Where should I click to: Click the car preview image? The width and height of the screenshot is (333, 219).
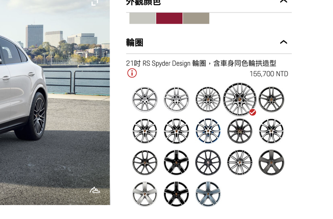coord(55,102)
